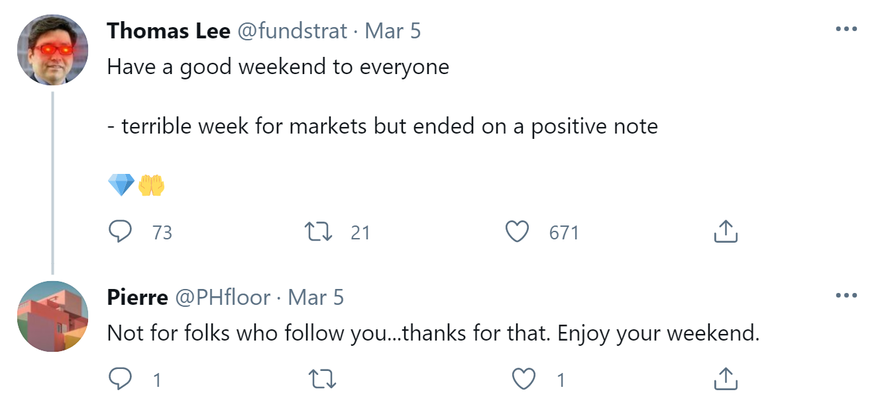Open more options on Thomas Lee's tweet

(846, 30)
